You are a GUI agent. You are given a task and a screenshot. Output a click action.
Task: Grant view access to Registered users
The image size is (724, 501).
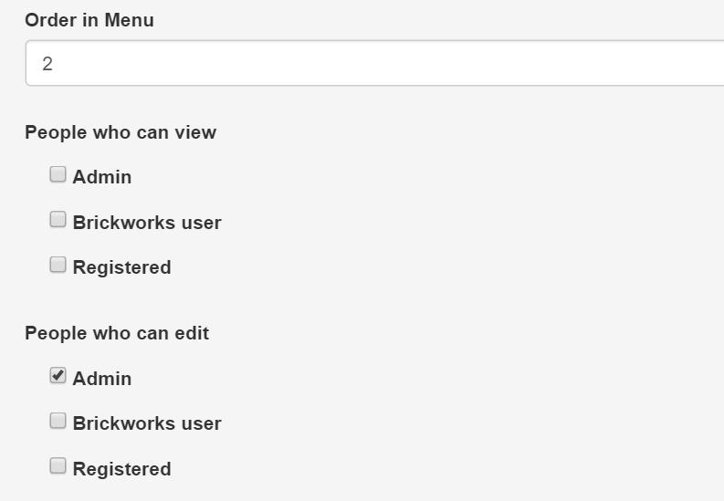[58, 265]
